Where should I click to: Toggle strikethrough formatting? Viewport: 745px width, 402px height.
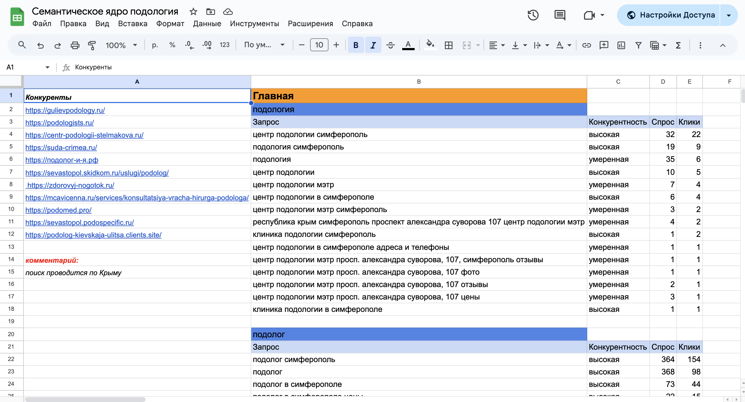tap(390, 45)
